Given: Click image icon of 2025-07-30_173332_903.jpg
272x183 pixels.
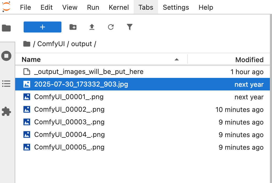Looking at the screenshot, I should pos(27,84).
